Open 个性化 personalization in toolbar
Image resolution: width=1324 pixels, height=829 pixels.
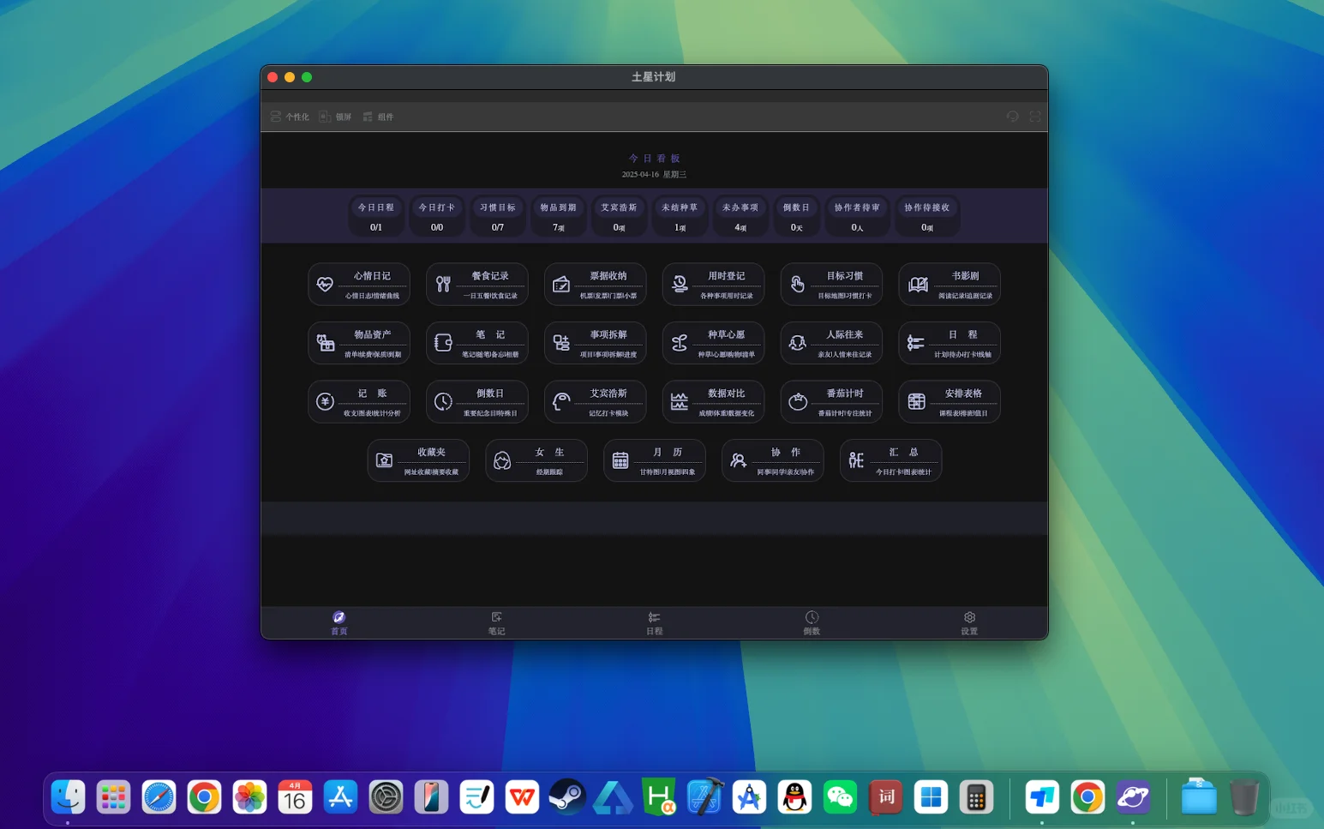point(290,117)
